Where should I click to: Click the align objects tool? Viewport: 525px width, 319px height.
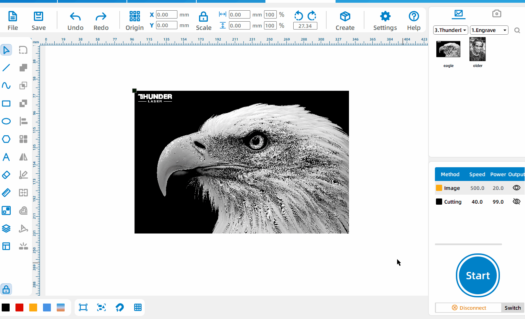pyautogui.click(x=23, y=121)
